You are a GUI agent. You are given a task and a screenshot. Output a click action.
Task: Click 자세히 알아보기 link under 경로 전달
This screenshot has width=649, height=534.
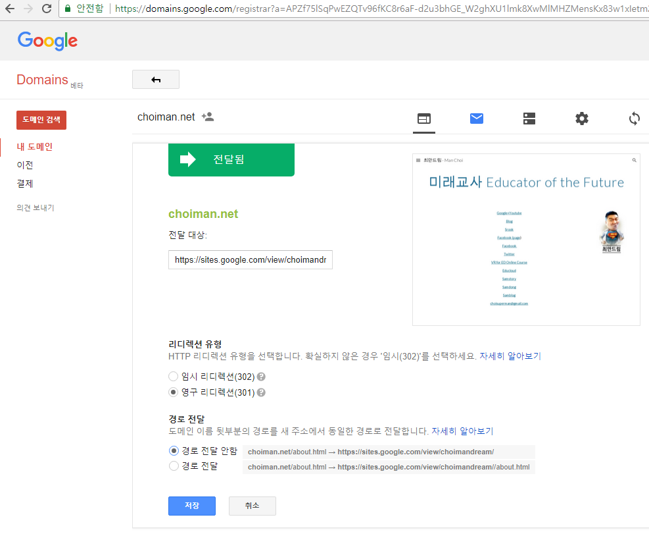pyautogui.click(x=462, y=431)
